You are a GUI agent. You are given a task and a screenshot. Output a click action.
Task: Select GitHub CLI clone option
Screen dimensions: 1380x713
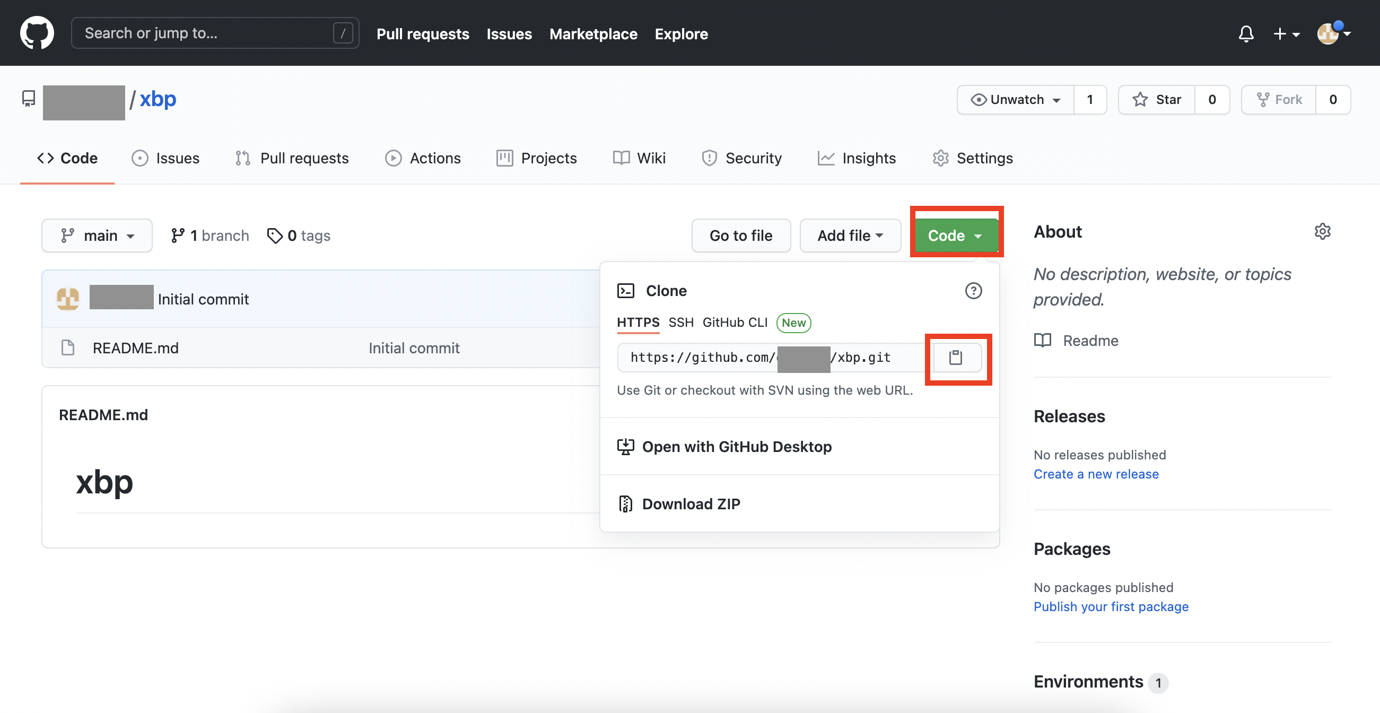(735, 323)
